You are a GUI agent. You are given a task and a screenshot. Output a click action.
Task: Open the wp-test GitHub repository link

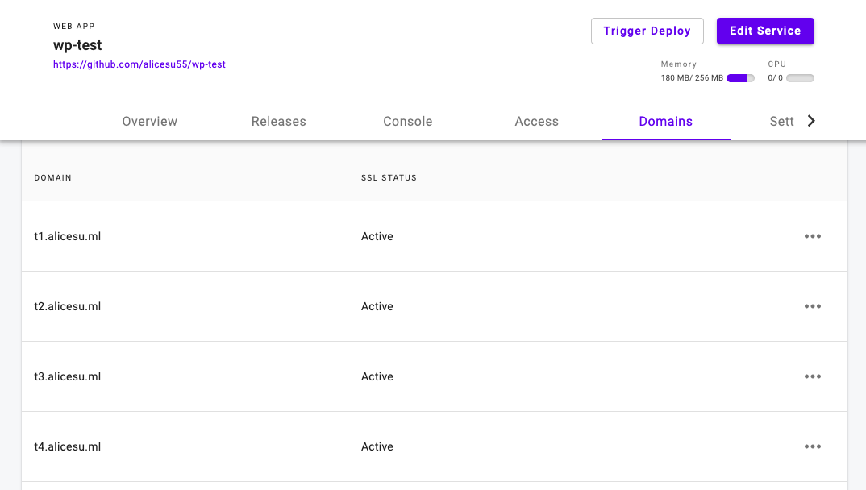(x=139, y=64)
